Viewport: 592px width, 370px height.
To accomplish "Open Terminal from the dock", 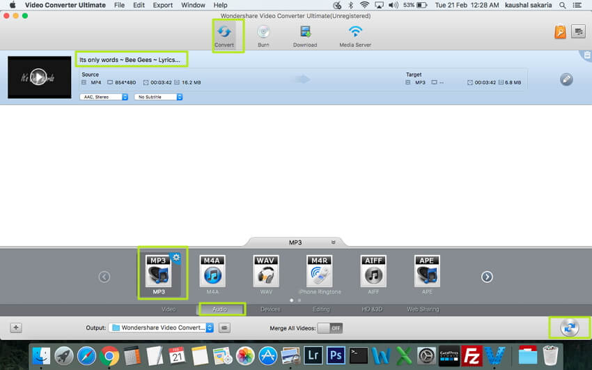I will click(358, 355).
